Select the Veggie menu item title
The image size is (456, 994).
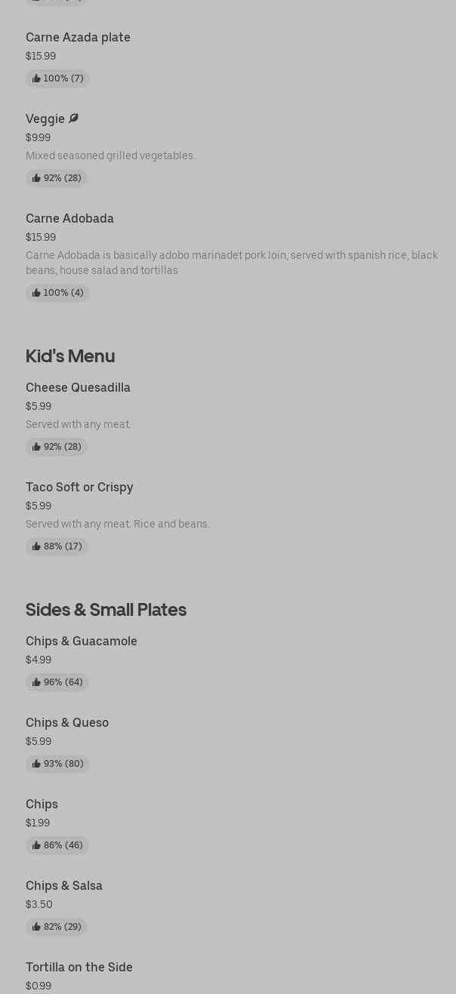[x=45, y=119]
